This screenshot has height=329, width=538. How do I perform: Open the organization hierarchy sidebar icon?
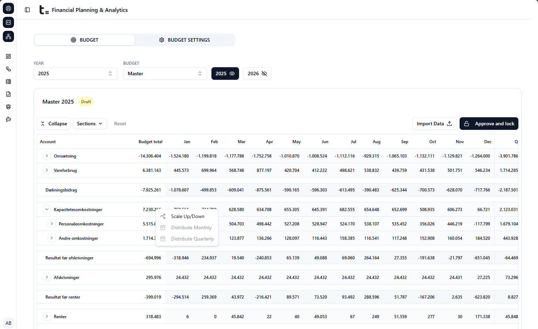click(8, 36)
